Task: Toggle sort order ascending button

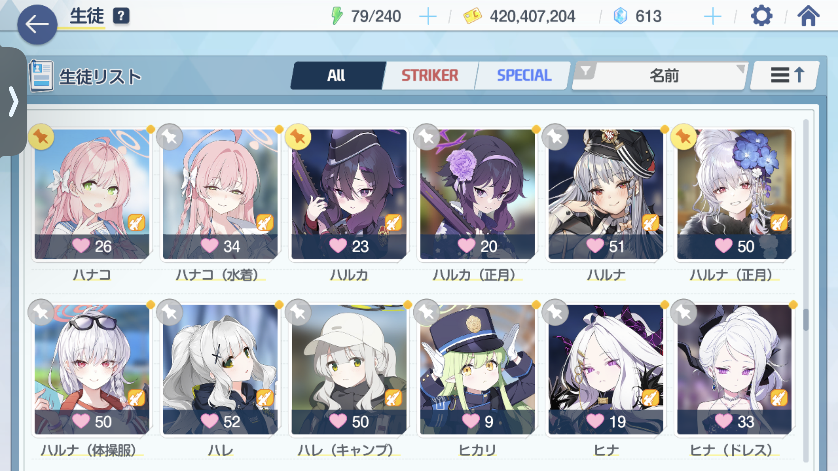Action: 785,75
